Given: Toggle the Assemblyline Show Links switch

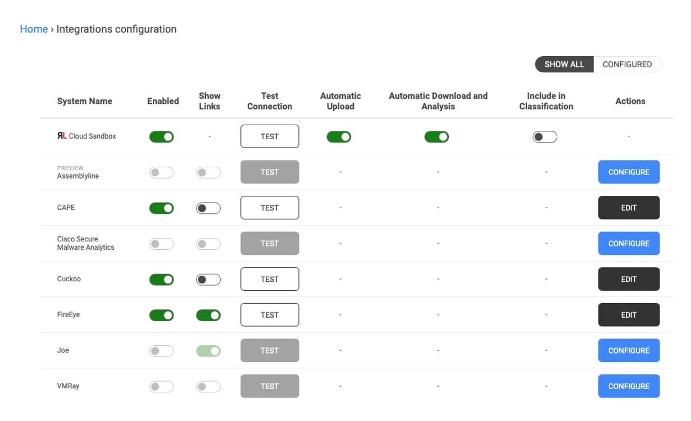Looking at the screenshot, I should coord(208,172).
